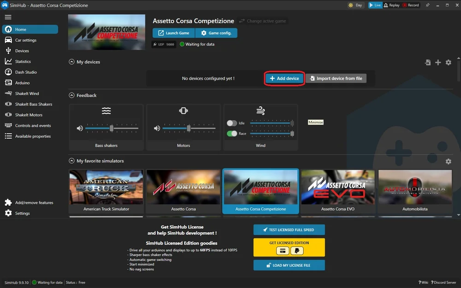Click Launch Game button
The height and width of the screenshot is (288, 461).
[173, 33]
